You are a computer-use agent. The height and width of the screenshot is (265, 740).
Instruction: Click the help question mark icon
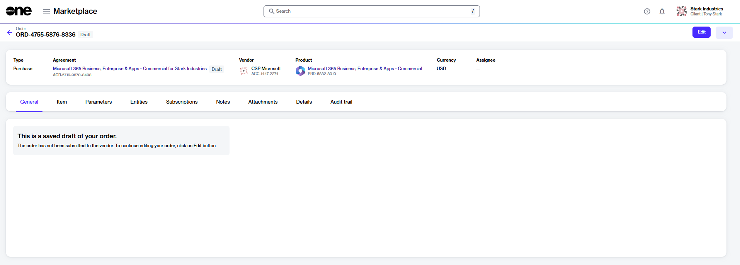(x=647, y=12)
